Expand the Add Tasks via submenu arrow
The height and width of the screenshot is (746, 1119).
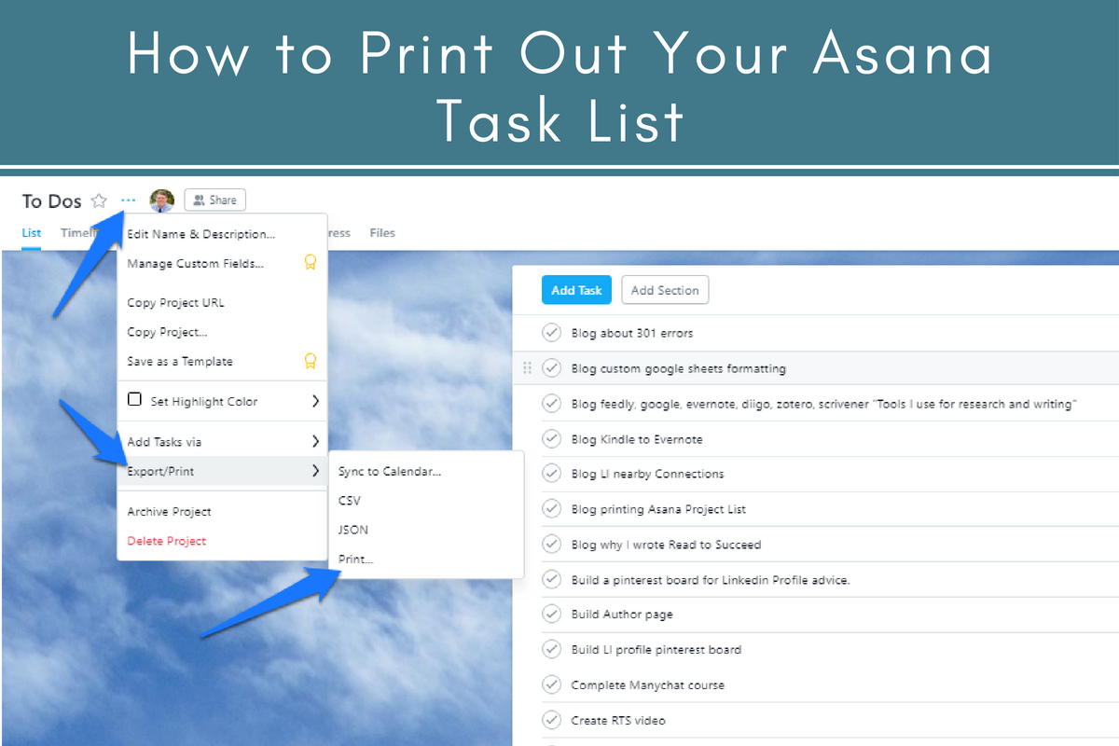pyautogui.click(x=315, y=441)
